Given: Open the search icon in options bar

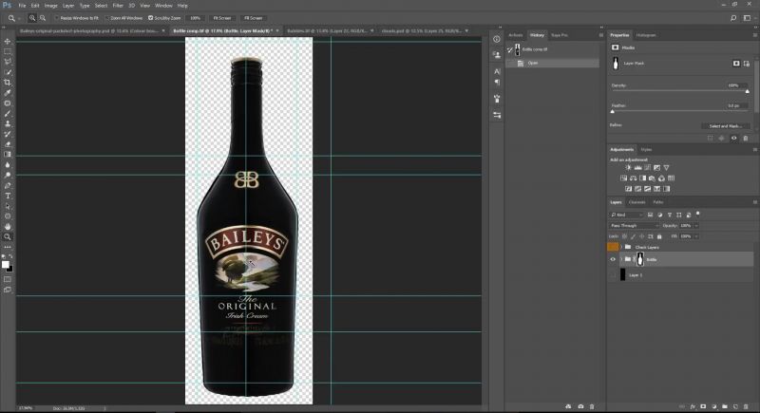Looking at the screenshot, I should (733, 18).
